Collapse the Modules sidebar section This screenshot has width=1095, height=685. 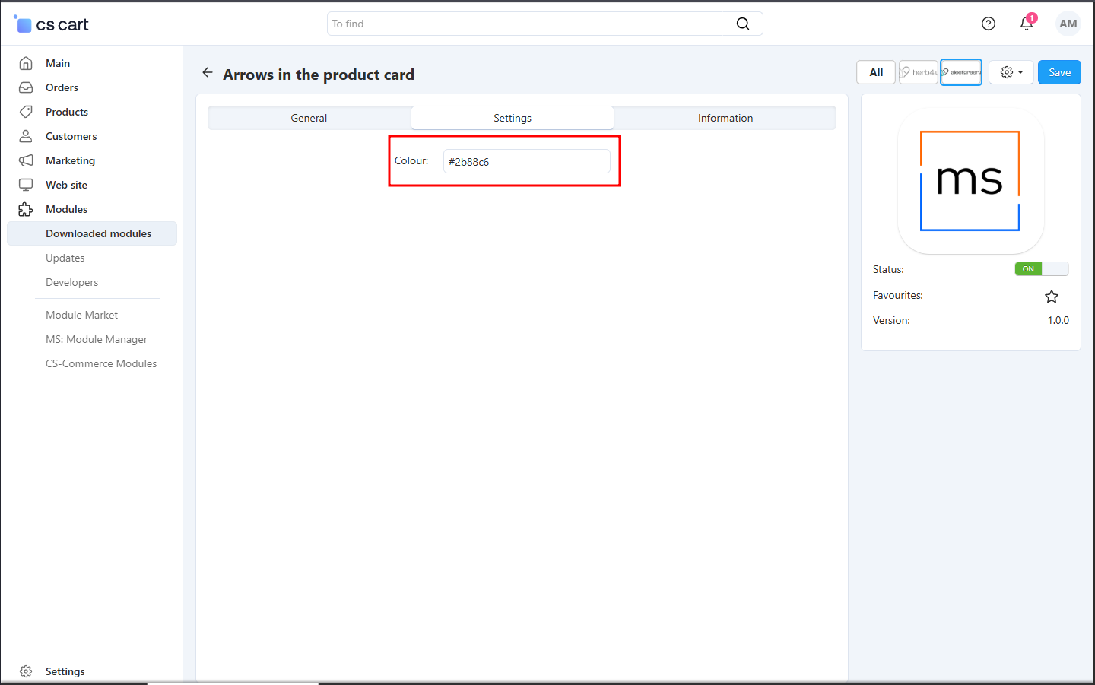(x=66, y=209)
